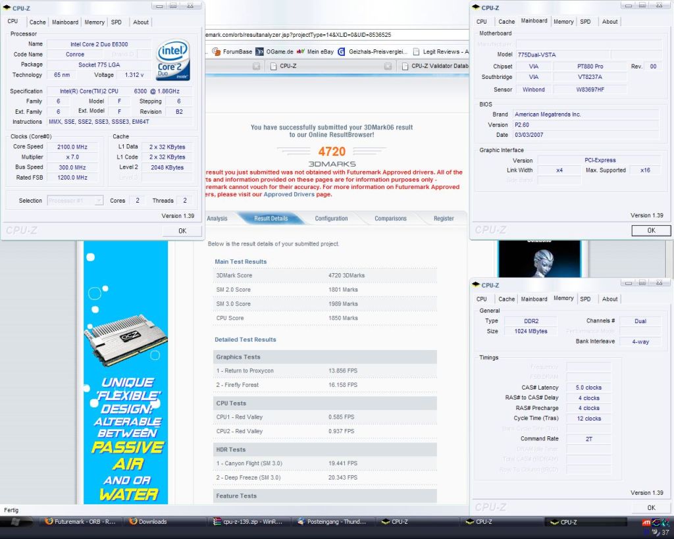The height and width of the screenshot is (539, 674).
Task: Click the '5.0 clocks' CAS# Latency value
Action: pos(588,388)
